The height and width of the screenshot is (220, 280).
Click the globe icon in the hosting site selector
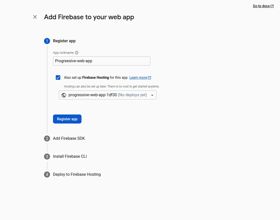[63, 95]
